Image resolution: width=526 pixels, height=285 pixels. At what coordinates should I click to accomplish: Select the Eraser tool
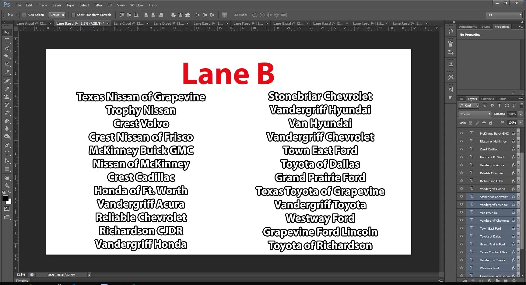[x=7, y=113]
